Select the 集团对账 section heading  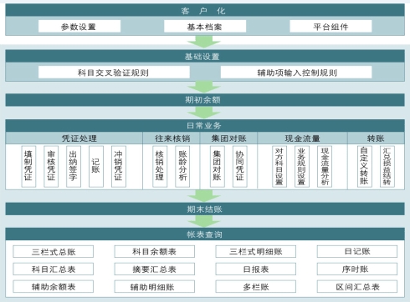click(228, 138)
